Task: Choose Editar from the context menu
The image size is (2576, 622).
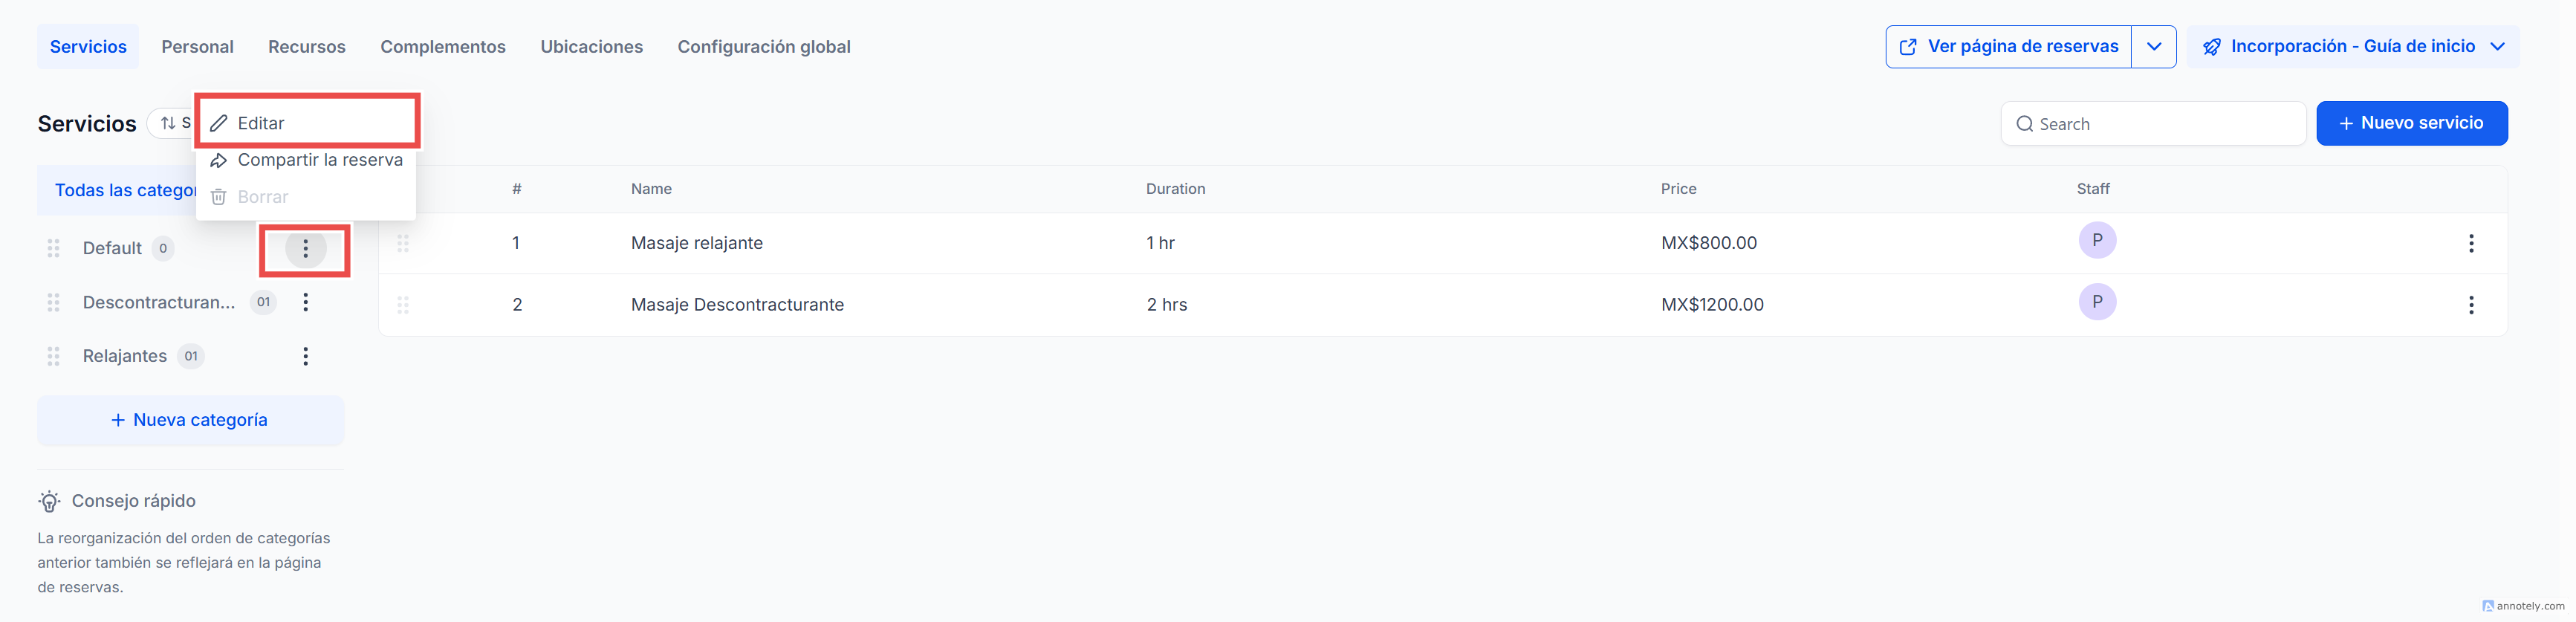Action: [x=262, y=123]
